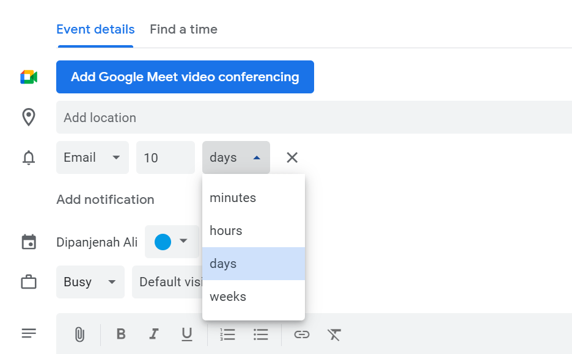
Task: Remove formatting from description text
Action: click(x=334, y=334)
